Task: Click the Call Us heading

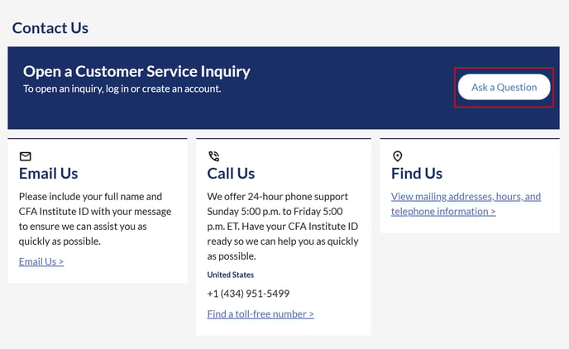Action: coord(231,174)
